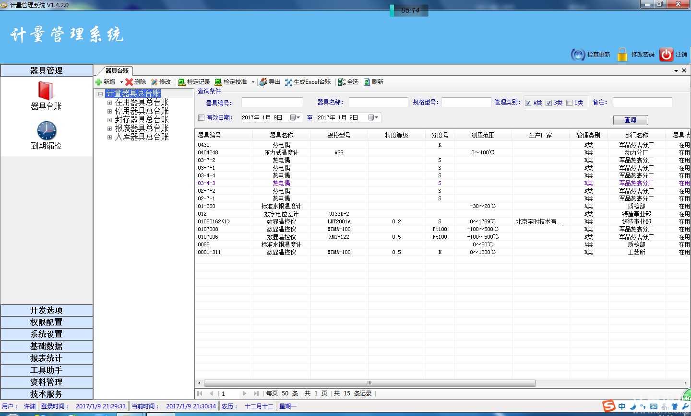Viewport: 691px width, 416px height.
Task: Open the 到期漏检 clock icon
Action: coord(47,130)
